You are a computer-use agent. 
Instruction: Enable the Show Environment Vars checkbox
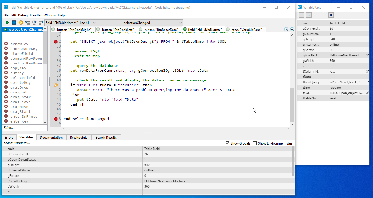click(x=255, y=143)
